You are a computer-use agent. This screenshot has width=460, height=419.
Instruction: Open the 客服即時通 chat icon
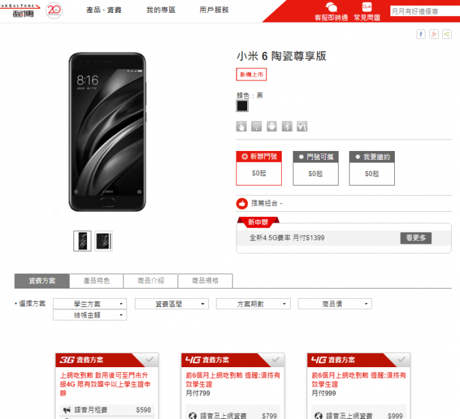pos(331,7)
